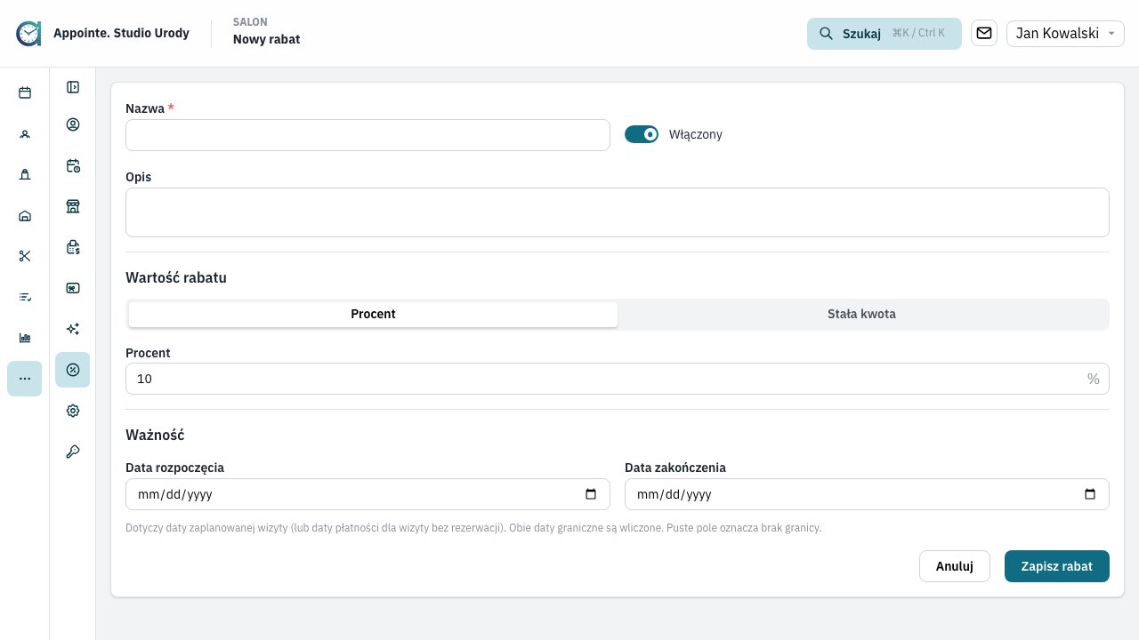Click the Data rozpoczęcia date field
The height and width of the screenshot is (640, 1139).
click(368, 494)
